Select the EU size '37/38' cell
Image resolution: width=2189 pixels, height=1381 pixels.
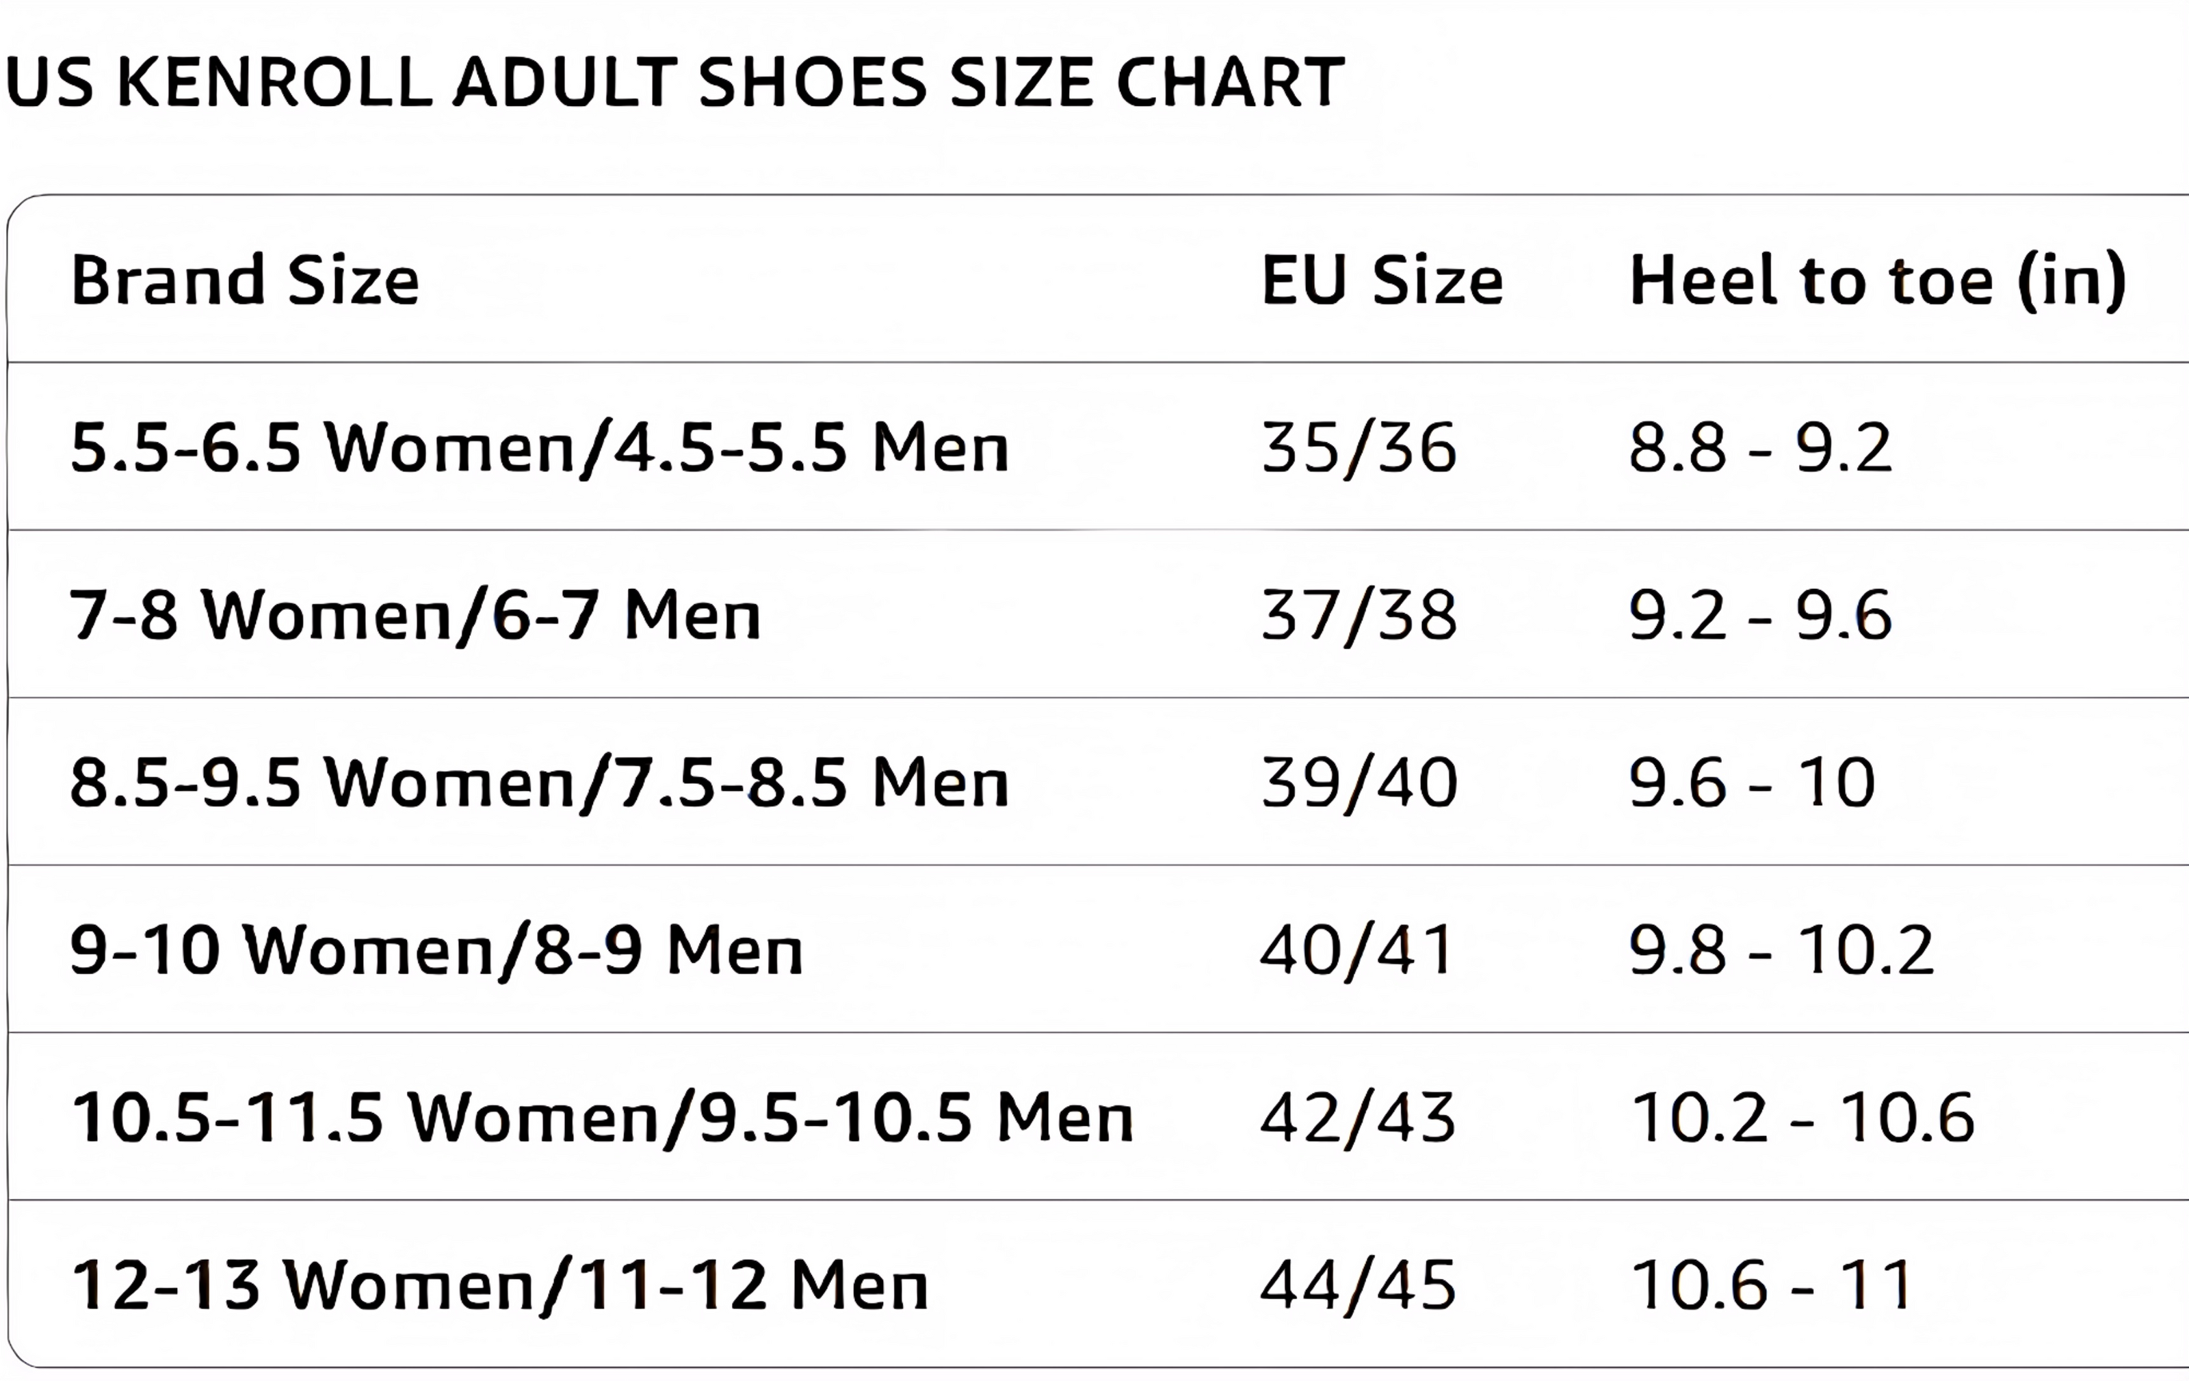pyautogui.click(x=1359, y=616)
